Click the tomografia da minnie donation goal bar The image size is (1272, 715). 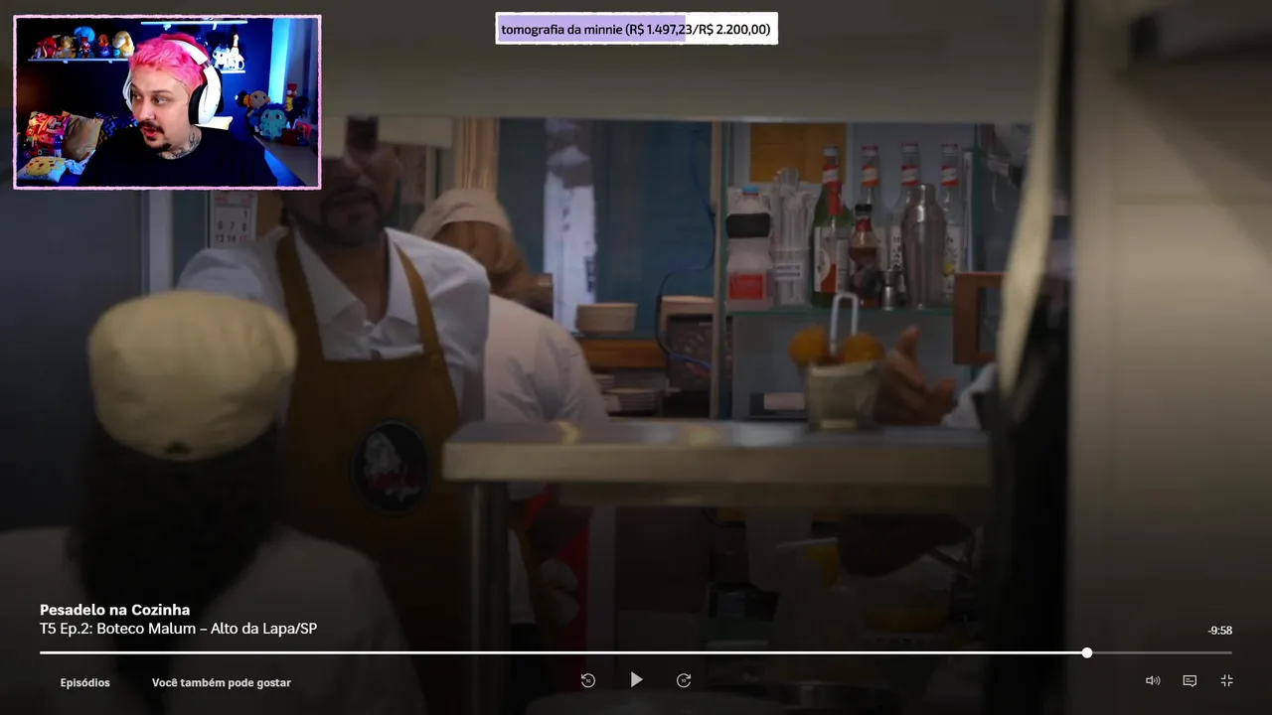tap(636, 29)
